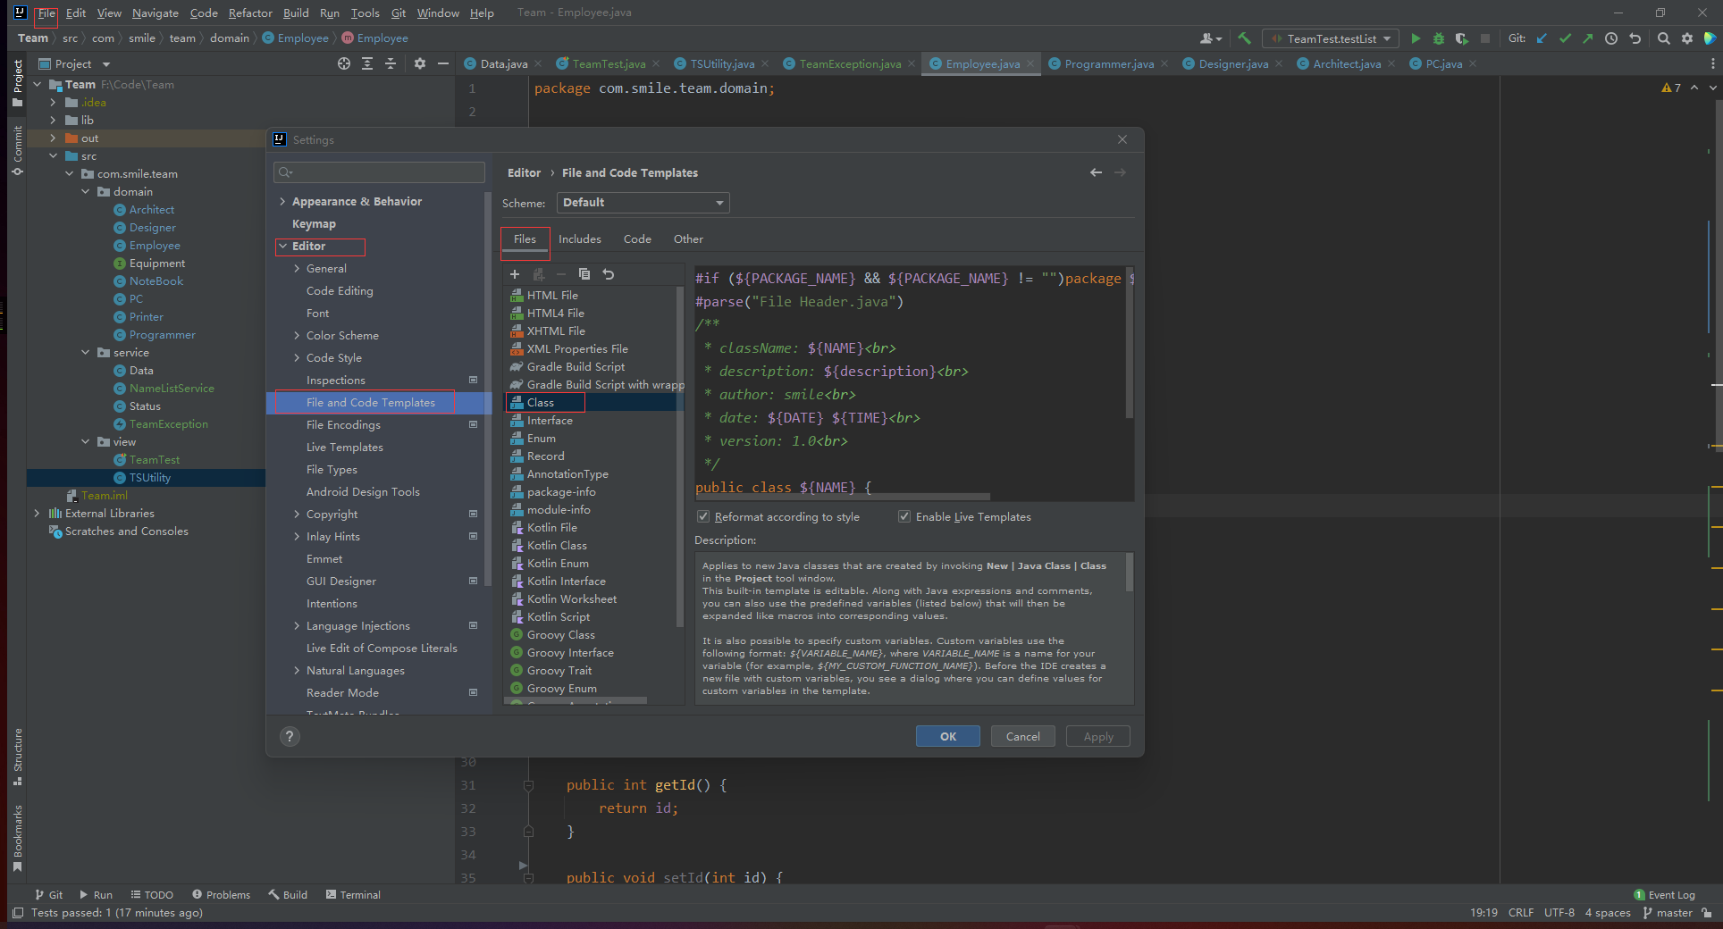The image size is (1723, 929).
Task: Start debugging with the bug icon
Action: pos(1439,38)
